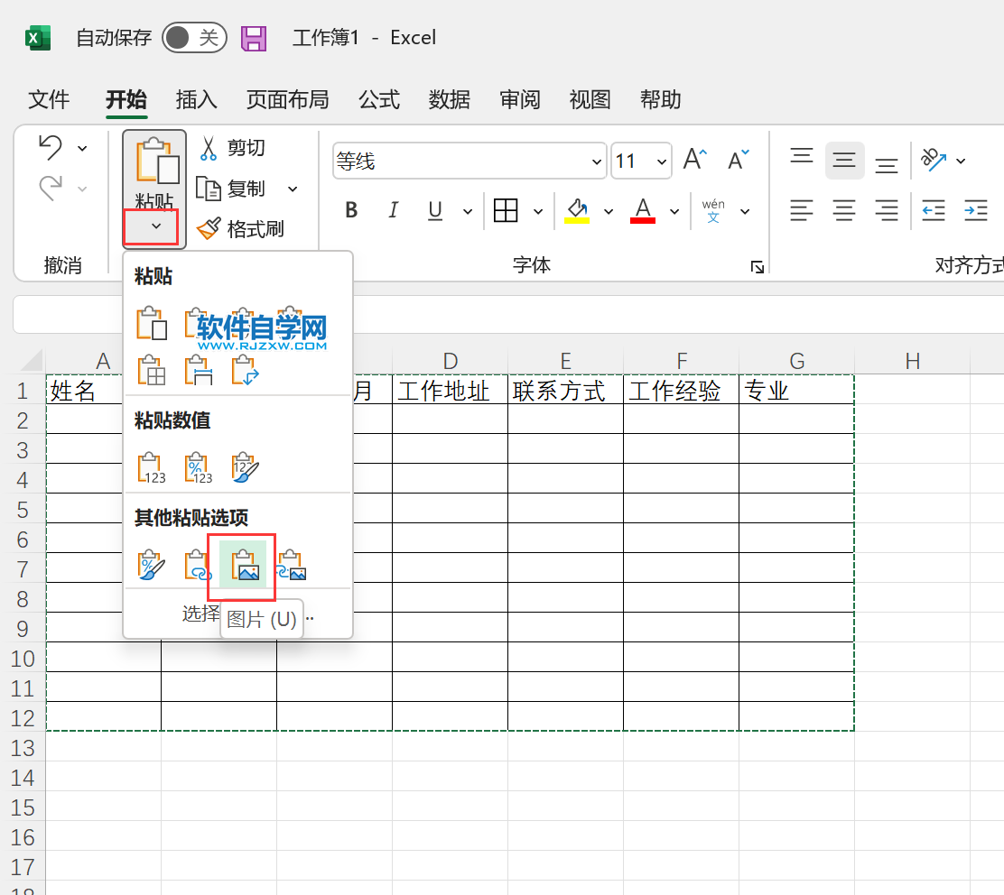Open the '文件' menu

click(49, 100)
